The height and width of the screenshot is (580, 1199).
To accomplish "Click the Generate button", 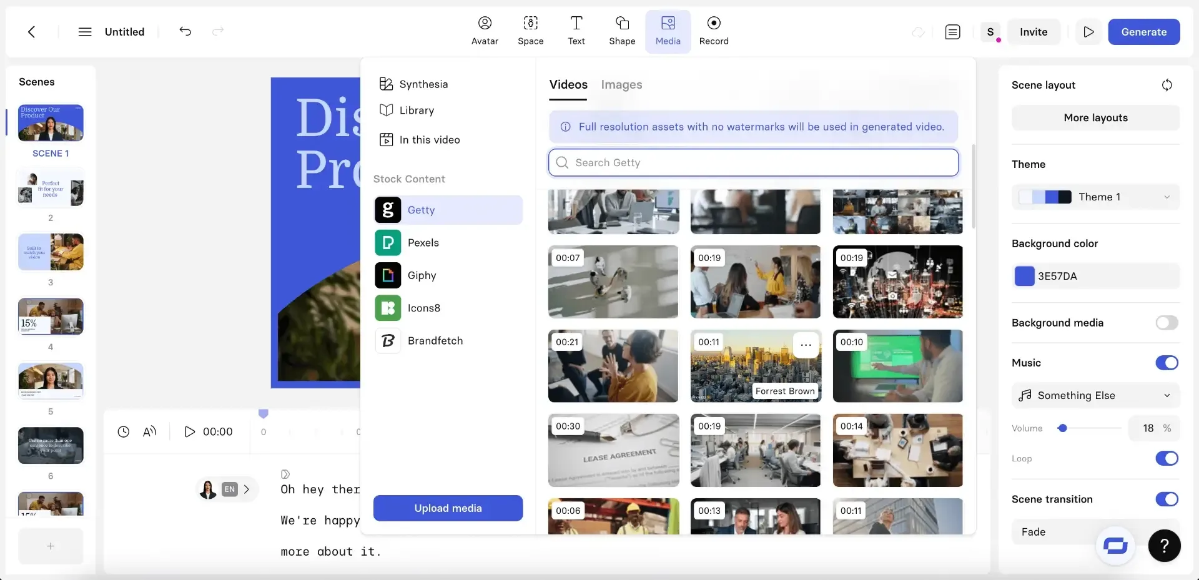I will 1143,32.
